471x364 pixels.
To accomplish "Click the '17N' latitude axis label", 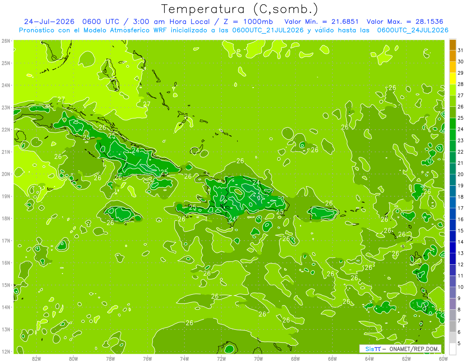I will (5, 240).
